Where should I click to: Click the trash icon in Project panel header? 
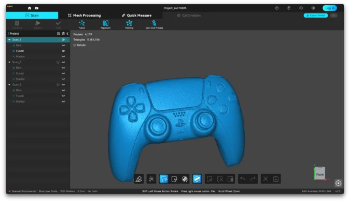(63, 34)
